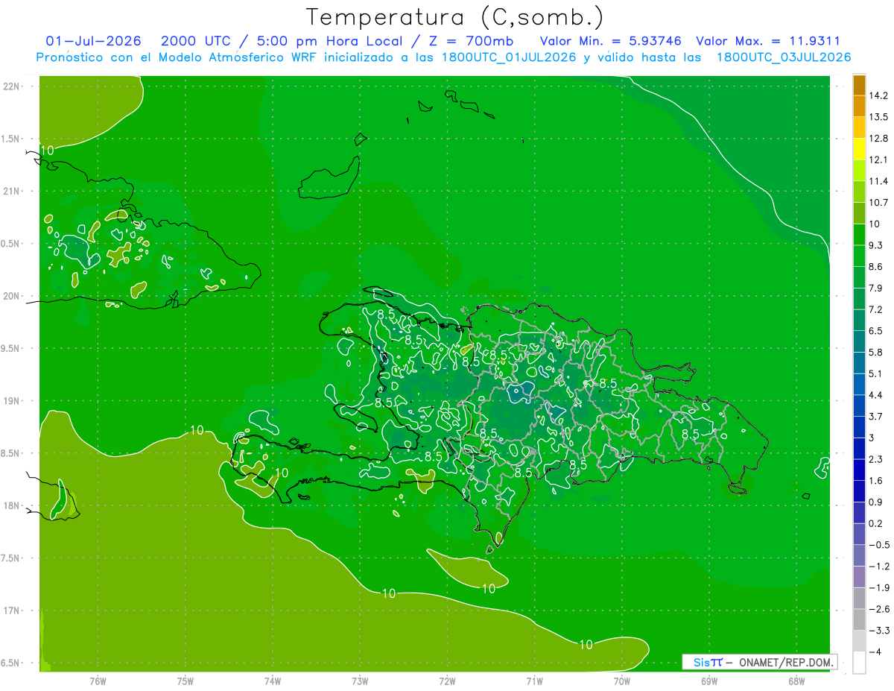Click the '-1.9' colorbar value
This screenshot has width=894, height=691.
(878, 587)
